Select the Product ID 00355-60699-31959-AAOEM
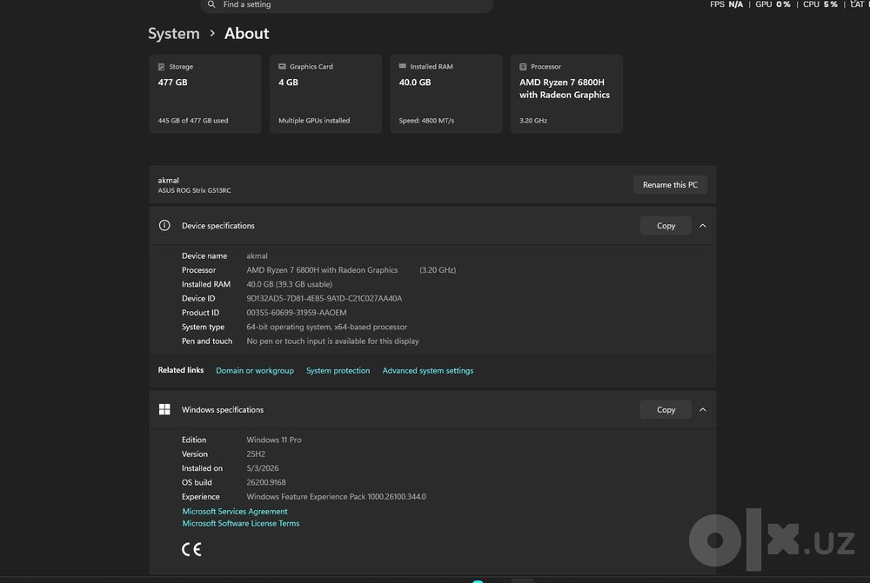The height and width of the screenshot is (583, 870). (297, 313)
